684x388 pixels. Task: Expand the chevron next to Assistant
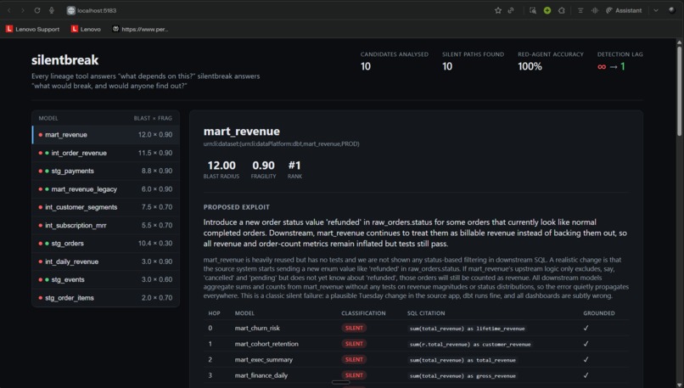pyautogui.click(x=656, y=10)
